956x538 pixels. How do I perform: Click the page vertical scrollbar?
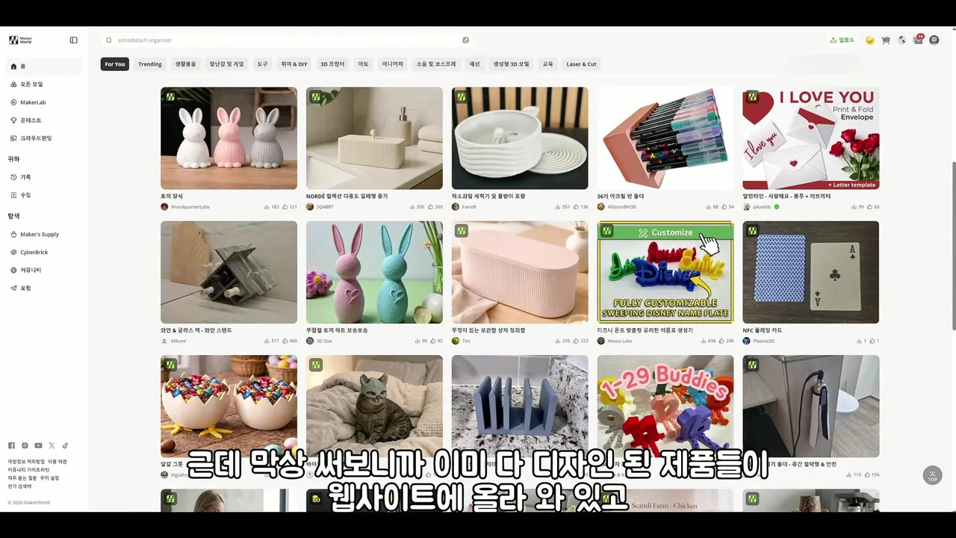[953, 247]
